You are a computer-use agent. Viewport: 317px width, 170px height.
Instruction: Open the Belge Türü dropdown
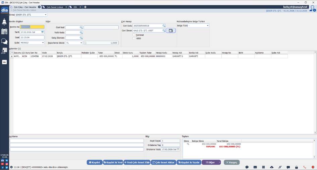208,26
